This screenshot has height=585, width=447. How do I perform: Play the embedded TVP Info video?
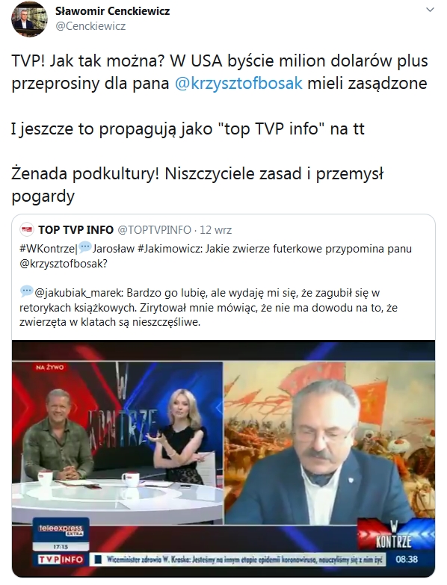[x=223, y=459]
